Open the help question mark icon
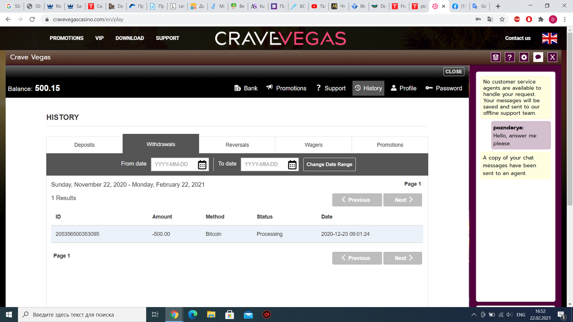Viewport: 573px width, 322px height. (x=510, y=57)
